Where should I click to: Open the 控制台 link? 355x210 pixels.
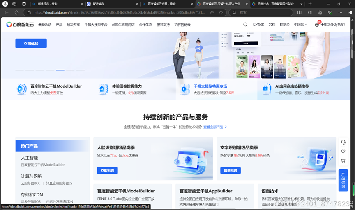click(285, 25)
